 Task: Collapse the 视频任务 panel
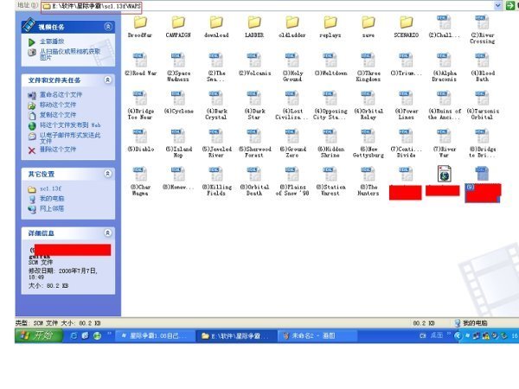(108, 27)
